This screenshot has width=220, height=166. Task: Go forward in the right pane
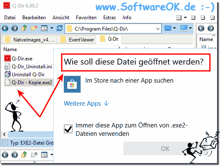211,29
